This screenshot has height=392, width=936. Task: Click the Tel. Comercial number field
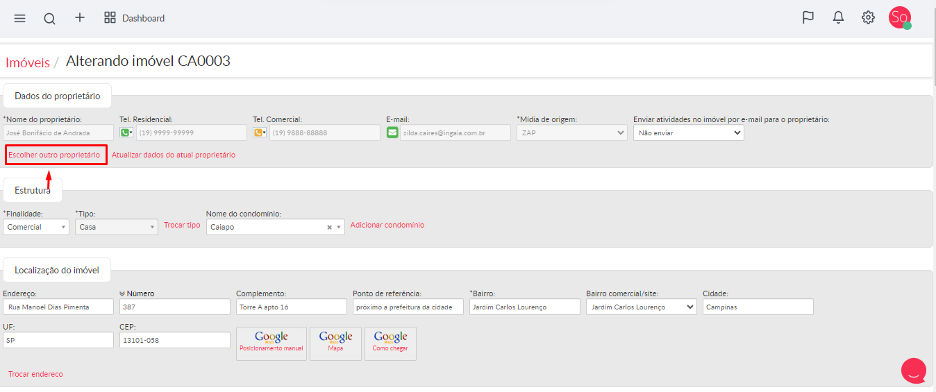coord(324,133)
